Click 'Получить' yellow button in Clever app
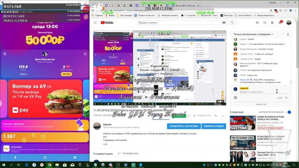The image size is (299, 168). point(66,74)
